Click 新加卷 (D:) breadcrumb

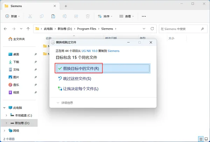(x=65, y=29)
